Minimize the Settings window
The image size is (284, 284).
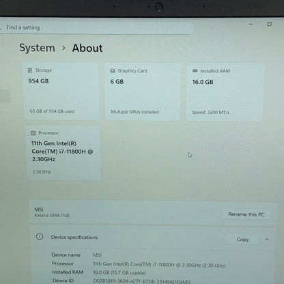click(251, 24)
